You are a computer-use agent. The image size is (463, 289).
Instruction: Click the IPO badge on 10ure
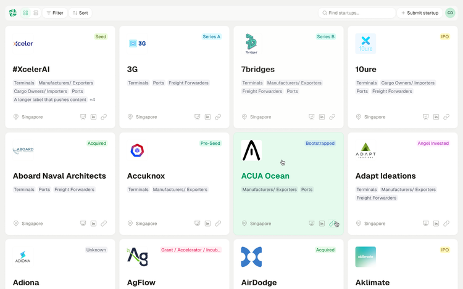point(445,36)
